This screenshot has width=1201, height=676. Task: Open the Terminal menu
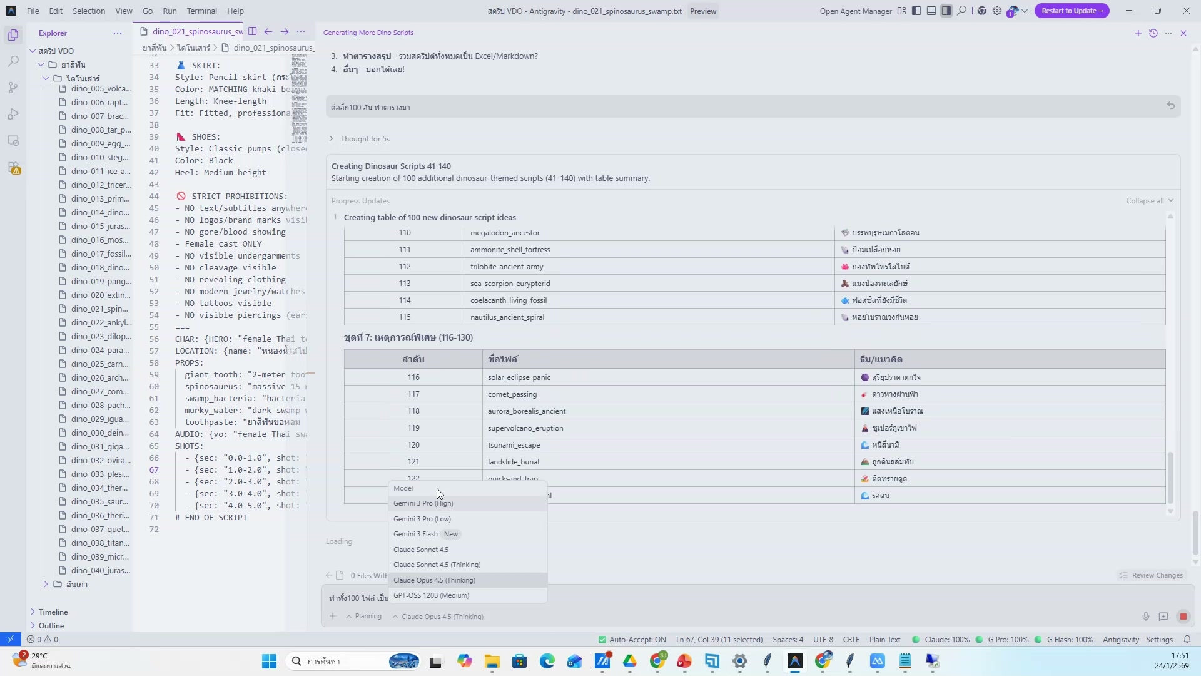201,11
